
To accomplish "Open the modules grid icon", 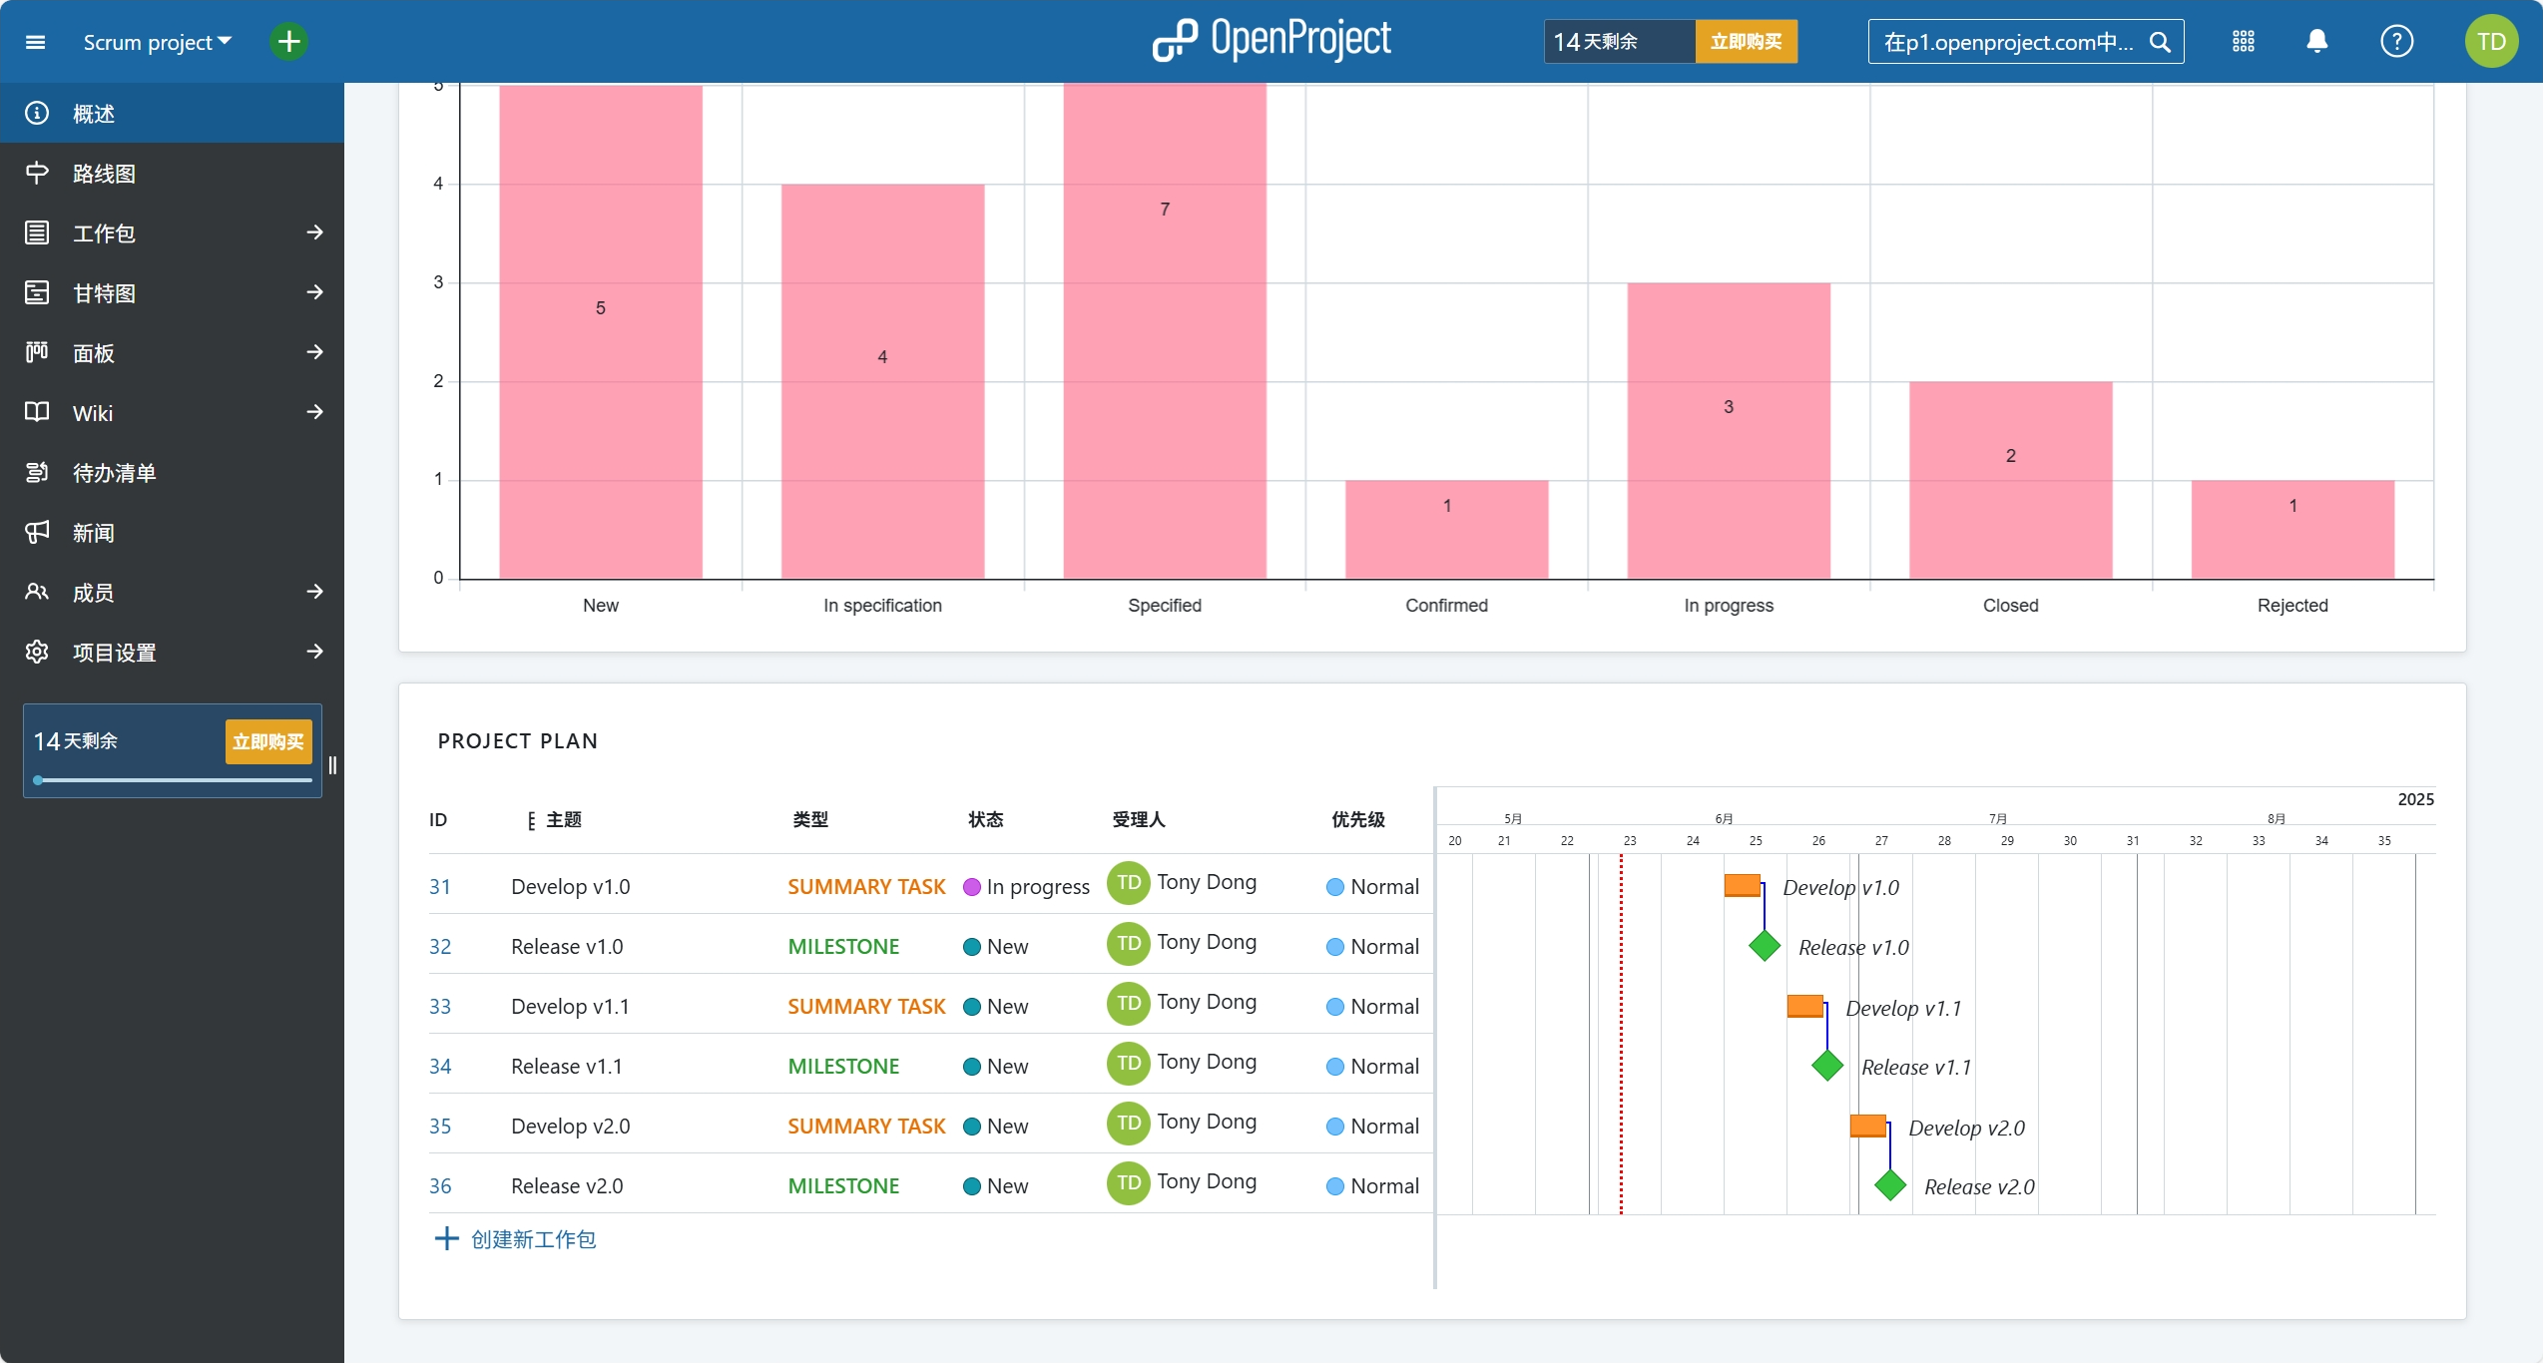I will click(x=2244, y=42).
